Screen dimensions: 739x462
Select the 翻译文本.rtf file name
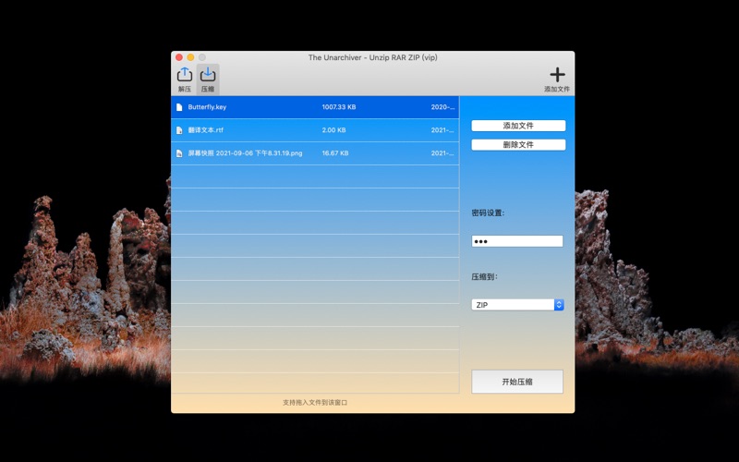[x=205, y=130]
